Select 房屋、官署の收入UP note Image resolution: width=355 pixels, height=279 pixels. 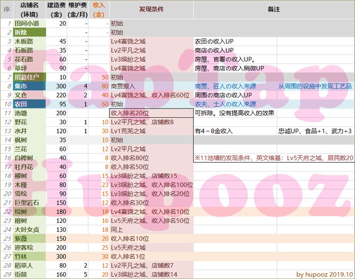point(225,59)
